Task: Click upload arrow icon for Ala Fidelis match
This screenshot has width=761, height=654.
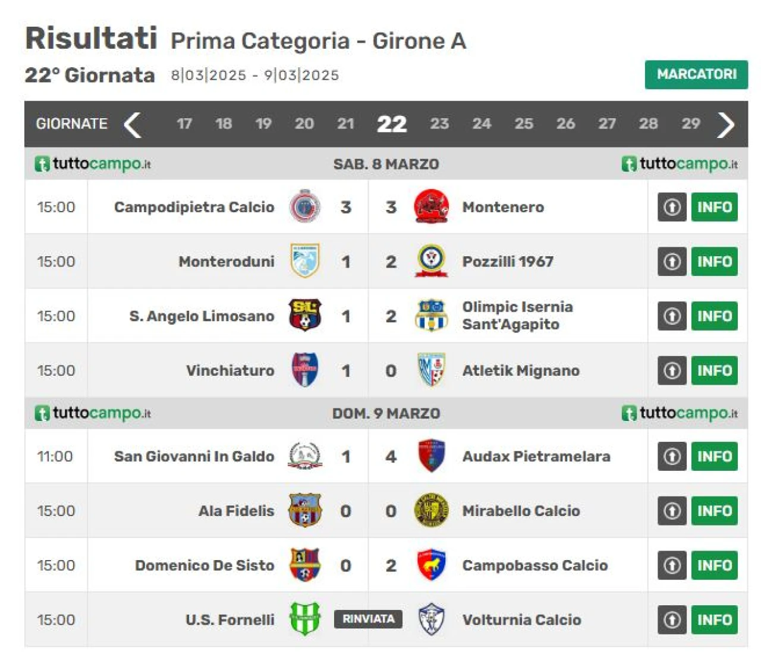Action: tap(672, 511)
